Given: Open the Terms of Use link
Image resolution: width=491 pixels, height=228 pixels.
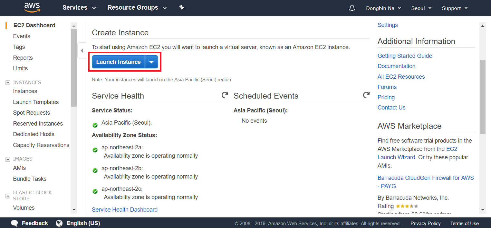Looking at the screenshot, I should pyautogui.click(x=464, y=224).
